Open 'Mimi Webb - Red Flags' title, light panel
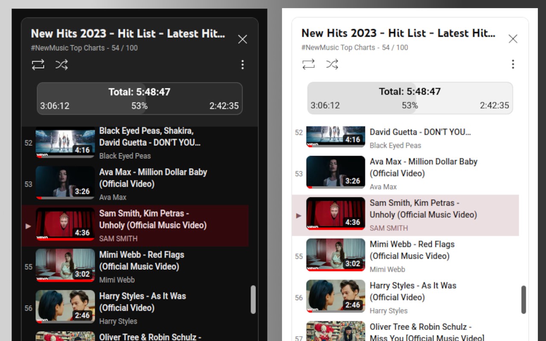This screenshot has height=341, width=546. (x=412, y=250)
